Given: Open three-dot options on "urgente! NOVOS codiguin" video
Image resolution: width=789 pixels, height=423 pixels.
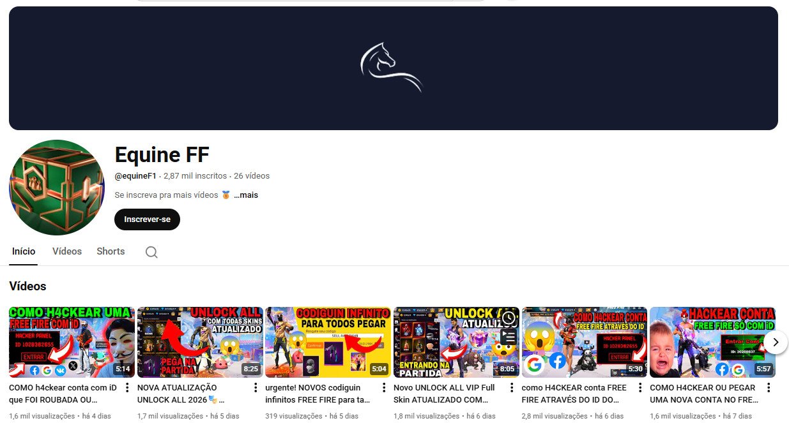Looking at the screenshot, I should click(383, 387).
